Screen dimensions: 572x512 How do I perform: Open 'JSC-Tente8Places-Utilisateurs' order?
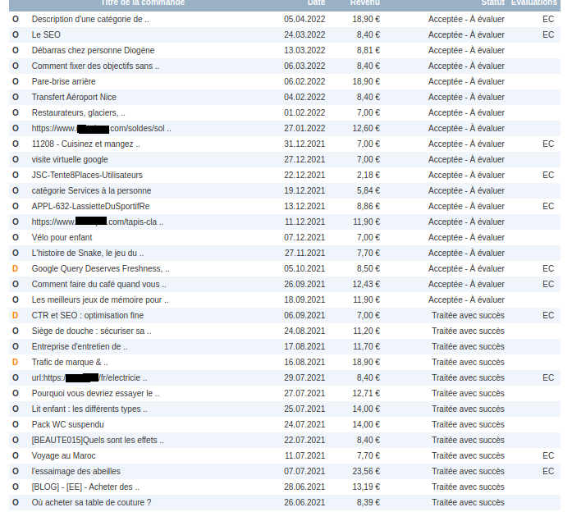(87, 175)
